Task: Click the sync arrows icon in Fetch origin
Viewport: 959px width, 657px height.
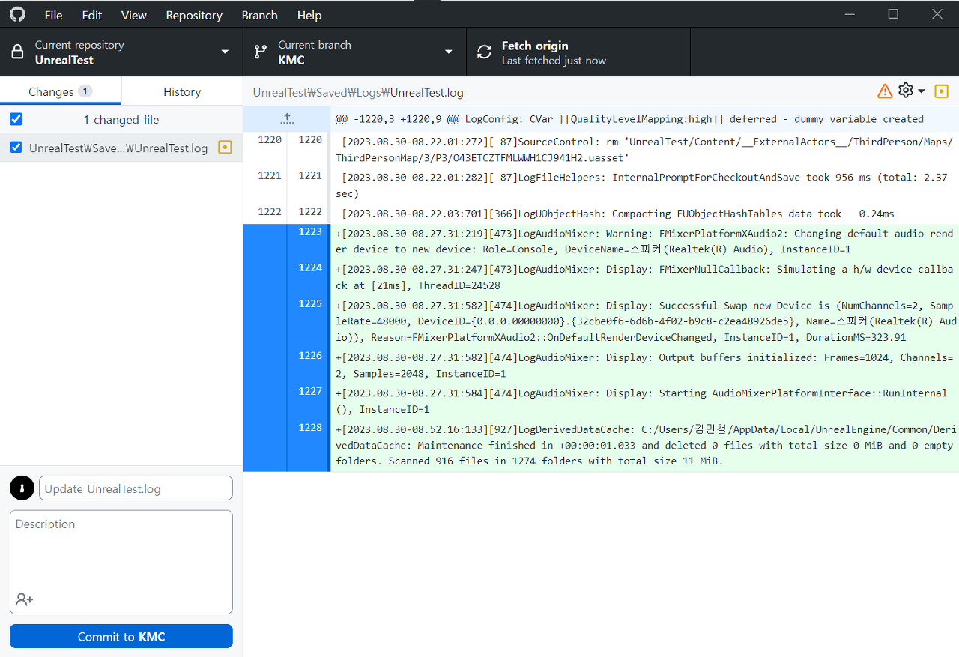Action: [485, 52]
